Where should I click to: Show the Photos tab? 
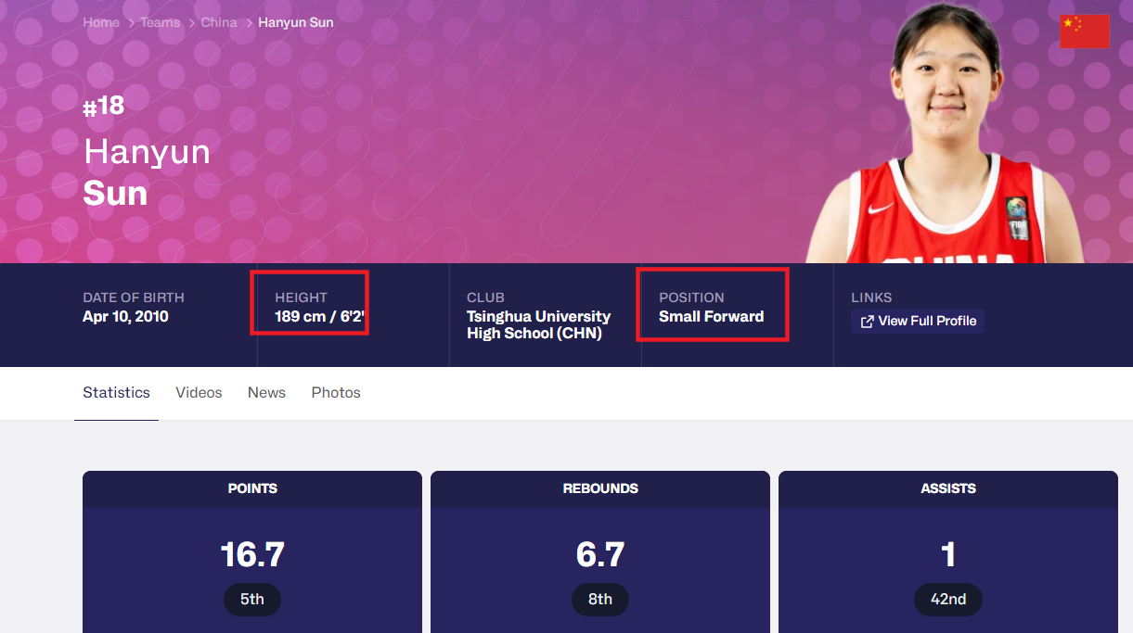coord(336,393)
